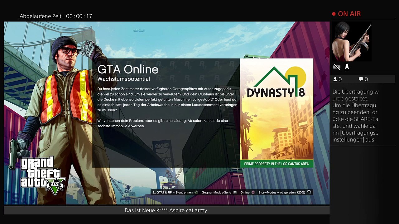399x224 pixels.
Task: Click the broadcast title 'Das ist Neue k**** Aspire cat army'
Action: click(166, 211)
